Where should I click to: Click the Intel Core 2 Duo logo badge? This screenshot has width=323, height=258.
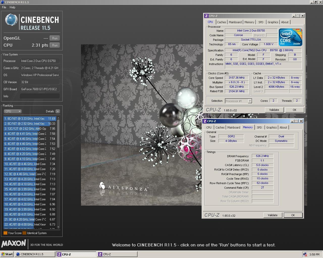pos(290,37)
